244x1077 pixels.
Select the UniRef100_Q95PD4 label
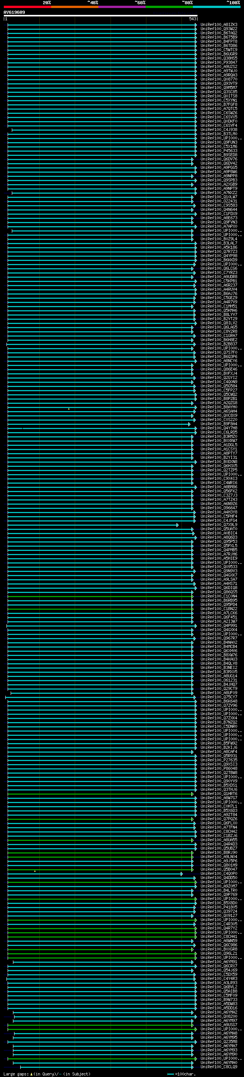tap(219, 604)
